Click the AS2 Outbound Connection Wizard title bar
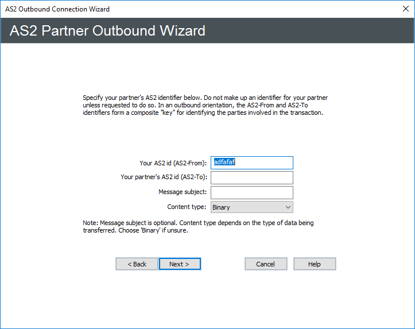Image resolution: width=415 pixels, height=329 pixels. click(x=172, y=9)
